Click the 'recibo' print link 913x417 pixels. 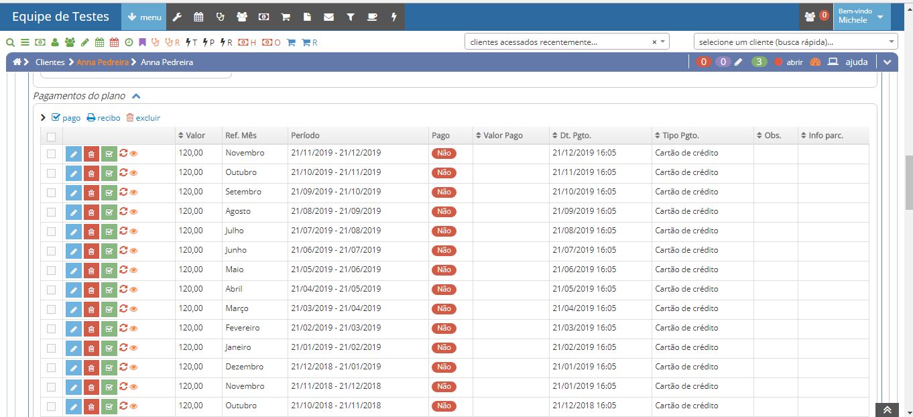pyautogui.click(x=103, y=118)
